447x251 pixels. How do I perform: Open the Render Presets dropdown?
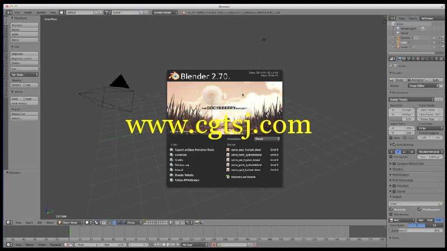pyautogui.click(x=411, y=99)
